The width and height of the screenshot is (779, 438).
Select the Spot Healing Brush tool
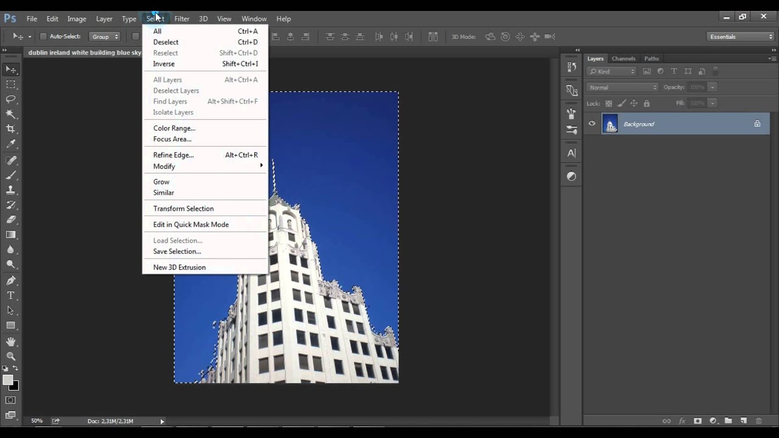click(11, 161)
